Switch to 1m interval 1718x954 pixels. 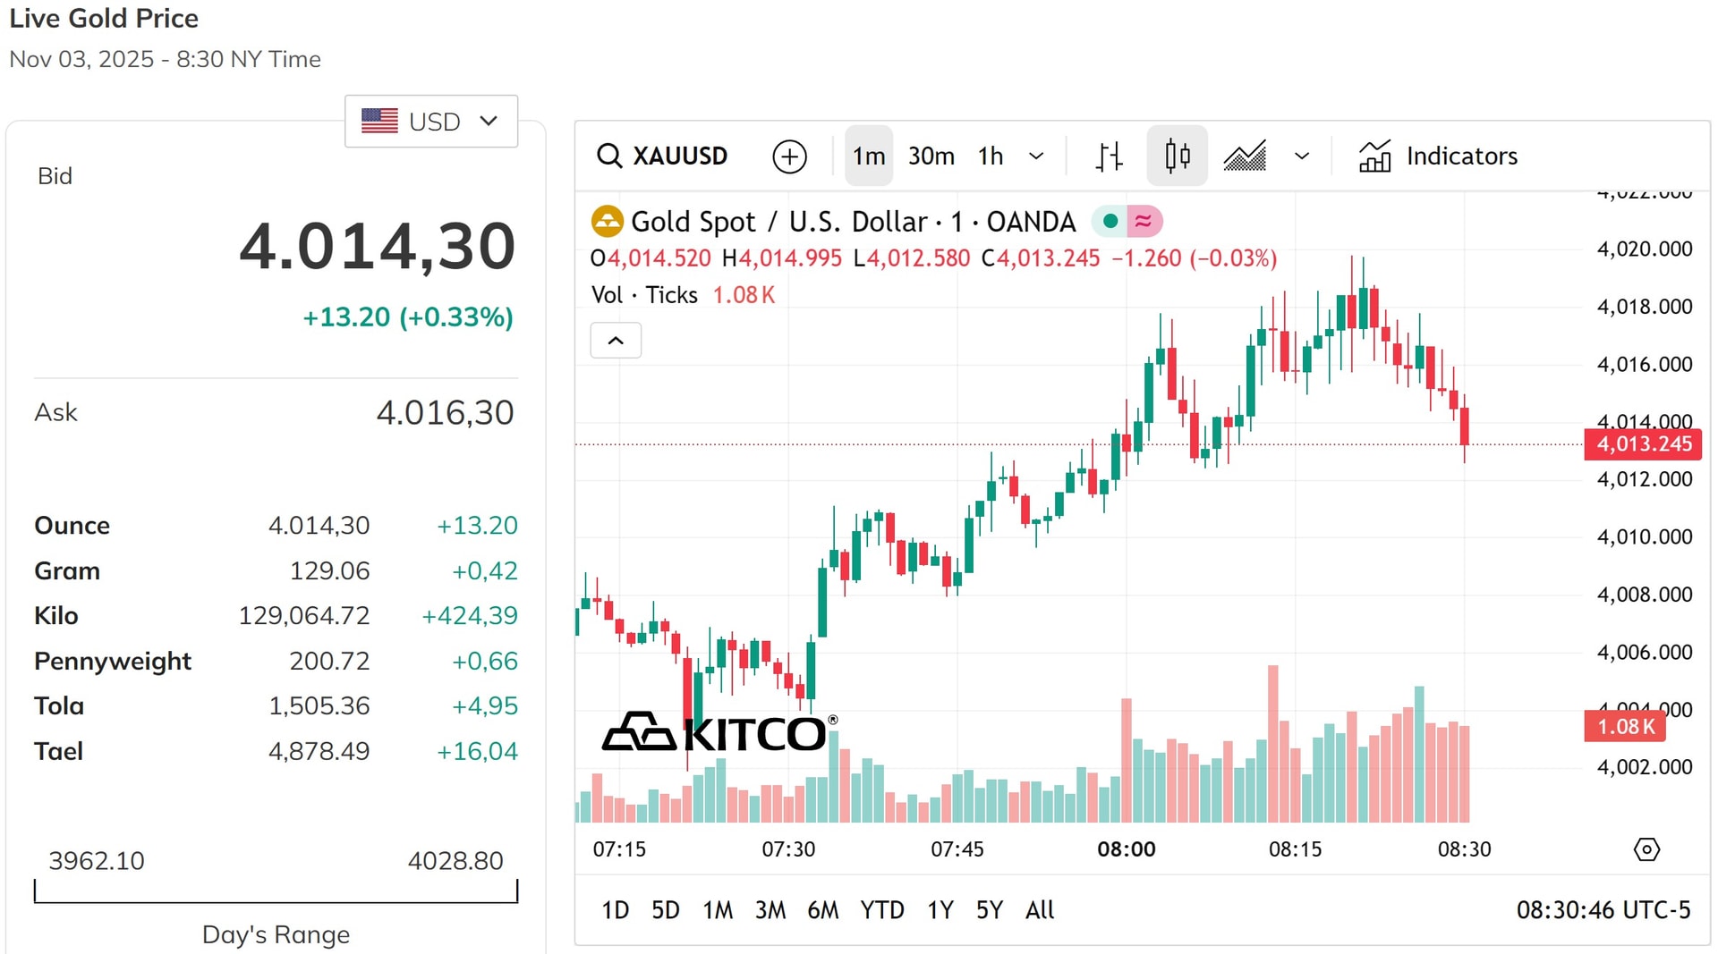[x=868, y=156]
